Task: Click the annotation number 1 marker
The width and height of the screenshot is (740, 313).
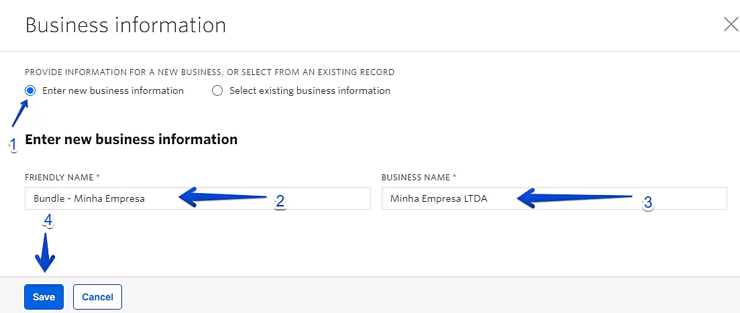Action: (13, 145)
